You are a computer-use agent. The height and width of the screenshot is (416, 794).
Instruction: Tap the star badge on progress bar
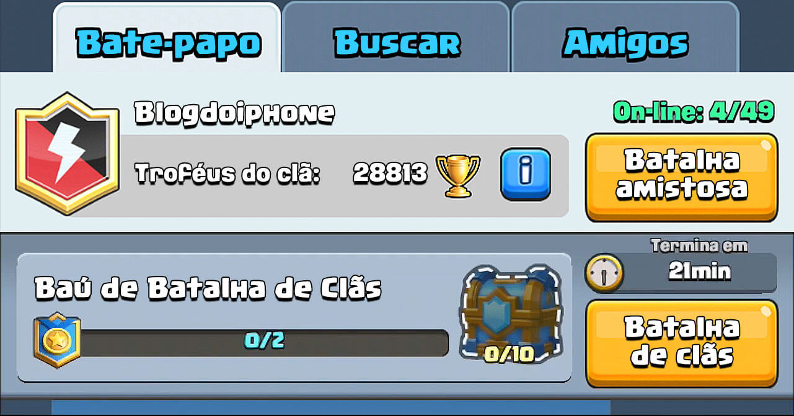tap(57, 340)
